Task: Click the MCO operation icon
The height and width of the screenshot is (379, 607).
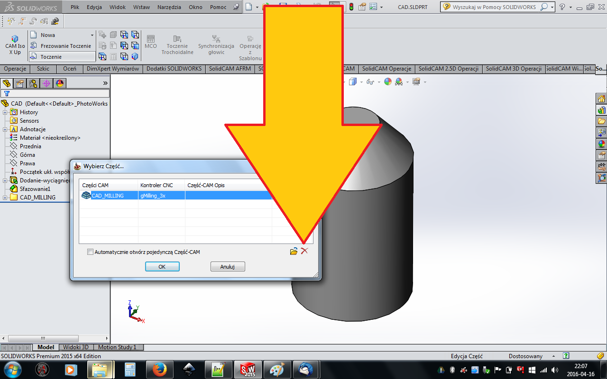Action: pyautogui.click(x=151, y=42)
